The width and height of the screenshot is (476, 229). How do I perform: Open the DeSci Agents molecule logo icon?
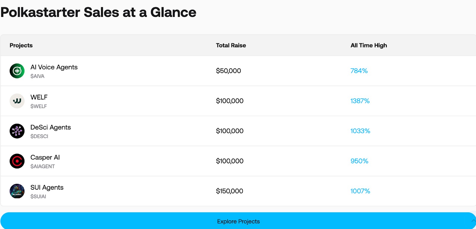17,131
